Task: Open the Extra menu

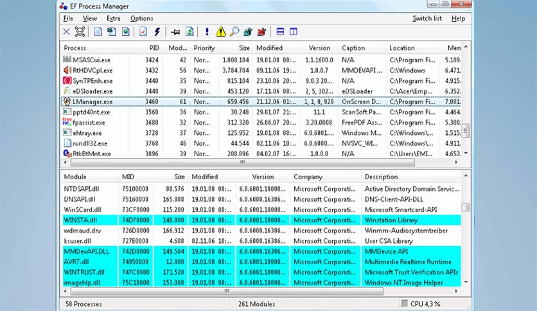Action: click(113, 19)
